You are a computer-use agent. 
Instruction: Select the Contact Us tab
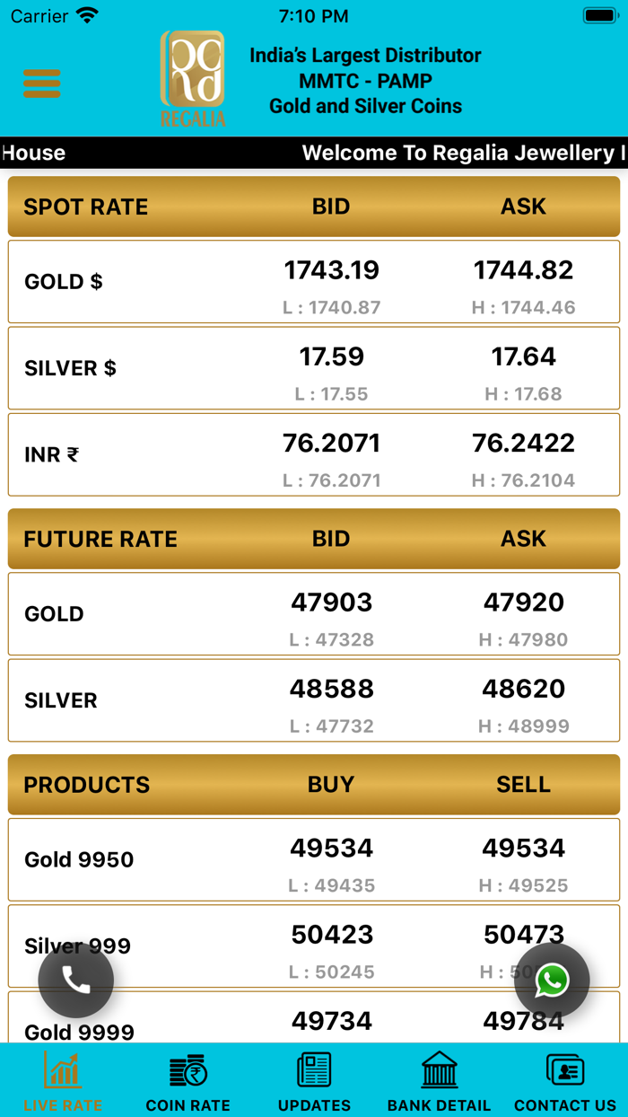pyautogui.click(x=564, y=1082)
